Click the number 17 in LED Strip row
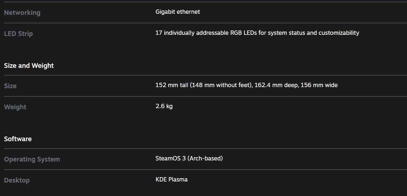The width and height of the screenshot is (407, 196). (159, 33)
